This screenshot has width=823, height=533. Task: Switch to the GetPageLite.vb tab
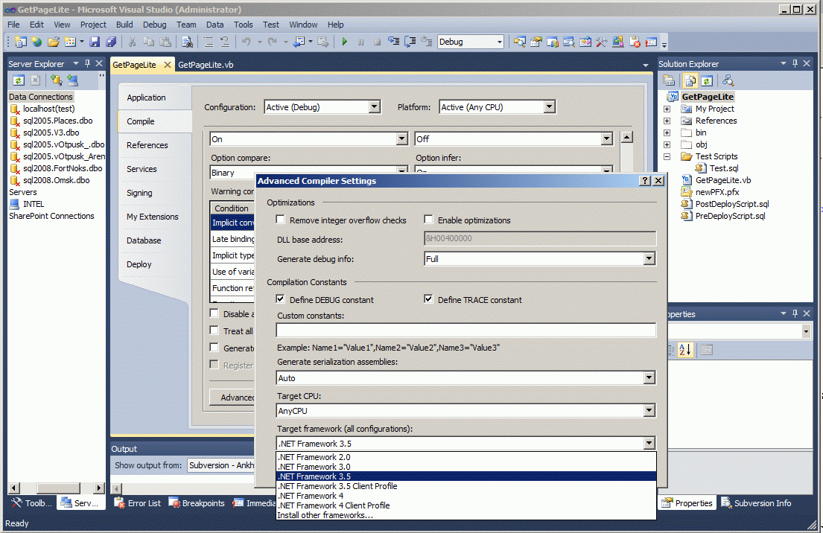coord(206,65)
